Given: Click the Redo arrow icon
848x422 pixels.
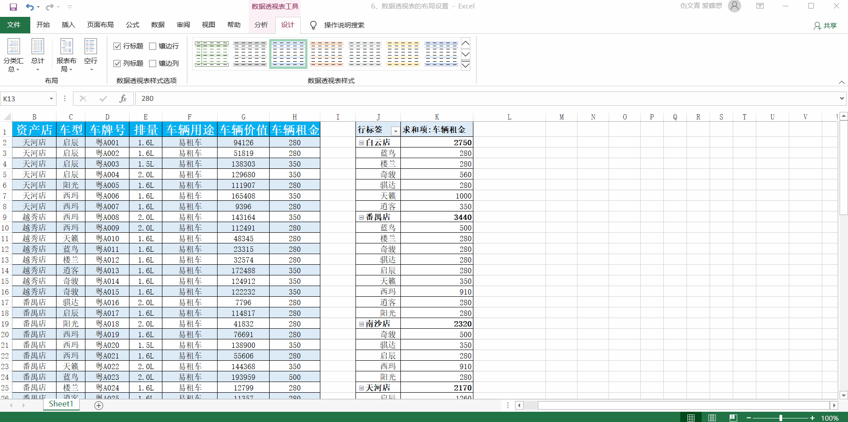Looking at the screenshot, I should tap(50, 7).
